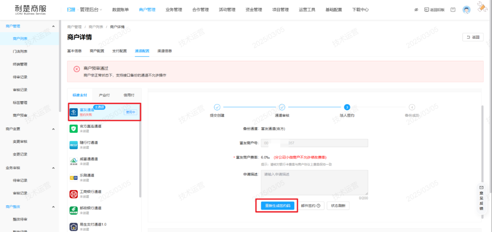Collapse the 商户管理 sidebar group
This screenshot has height=232, width=492.
tap(53, 26)
